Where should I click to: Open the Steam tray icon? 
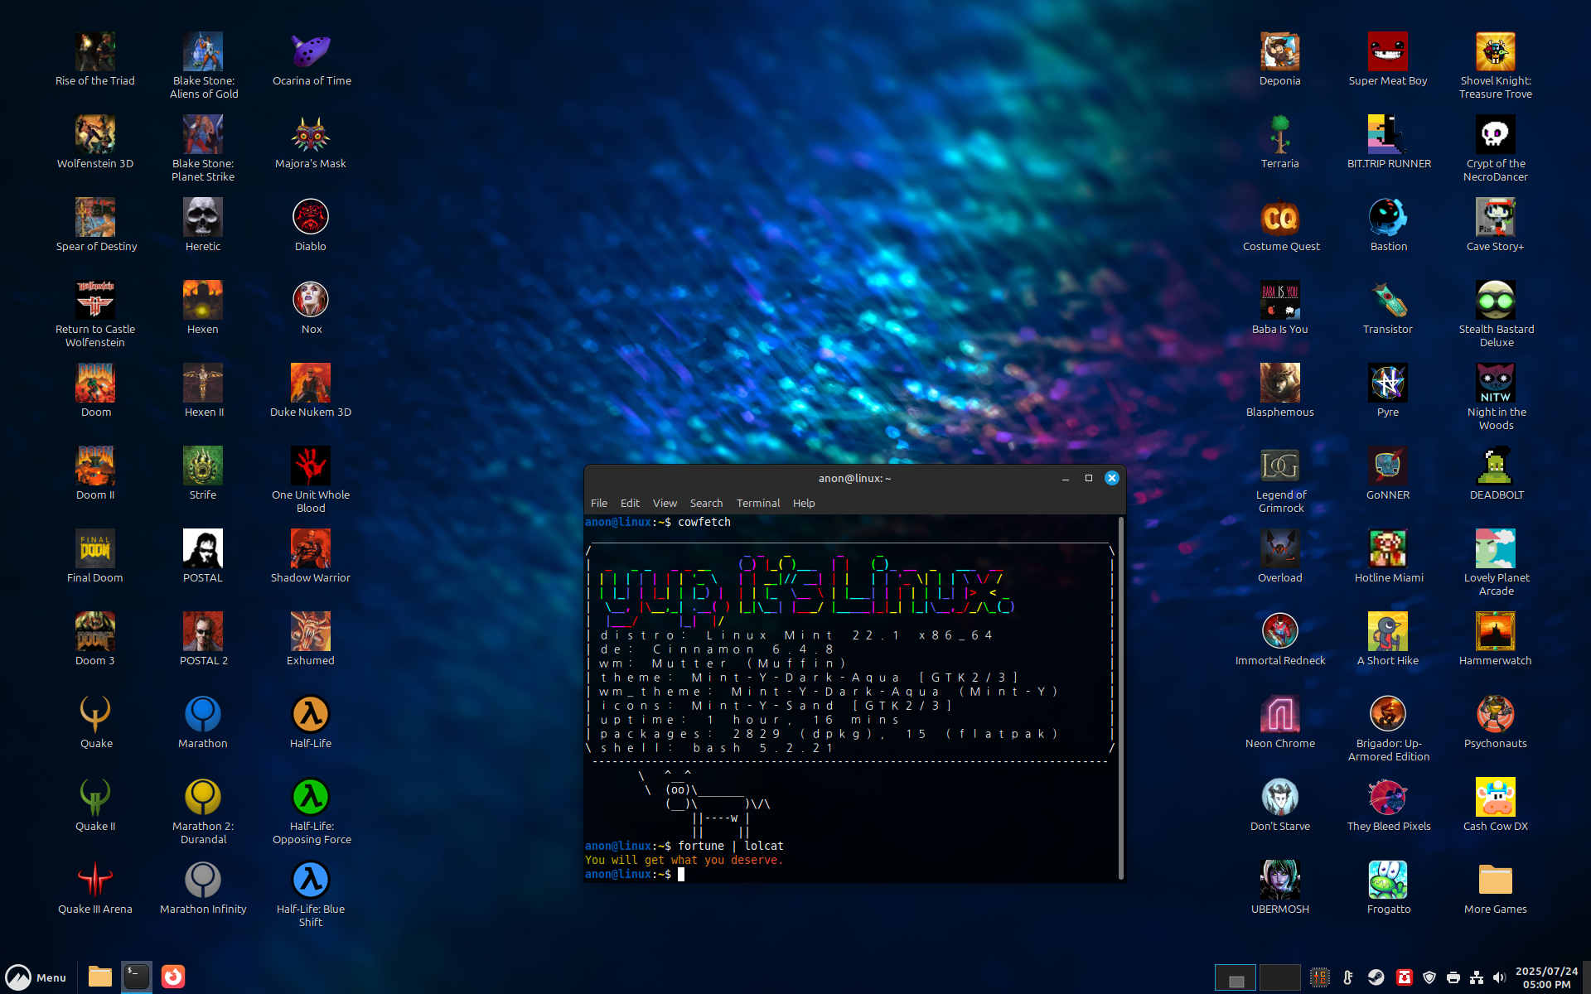coord(1376,977)
